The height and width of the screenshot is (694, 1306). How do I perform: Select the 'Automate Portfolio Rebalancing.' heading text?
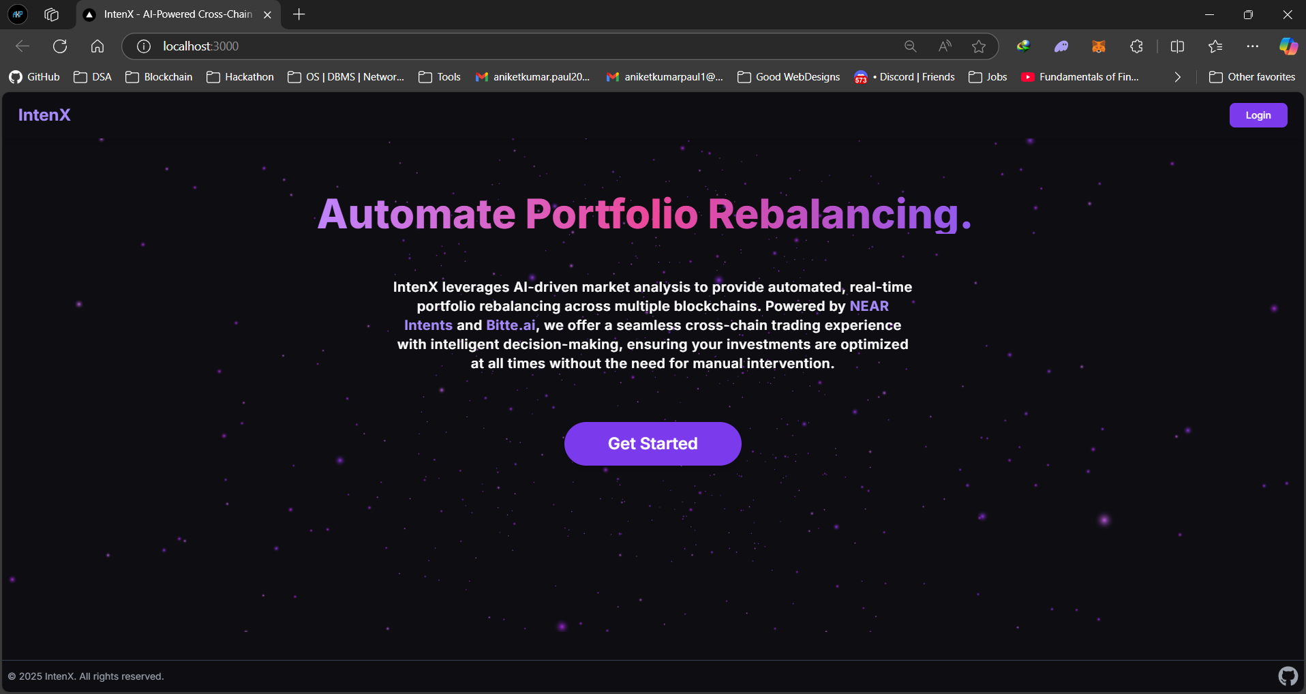[644, 214]
